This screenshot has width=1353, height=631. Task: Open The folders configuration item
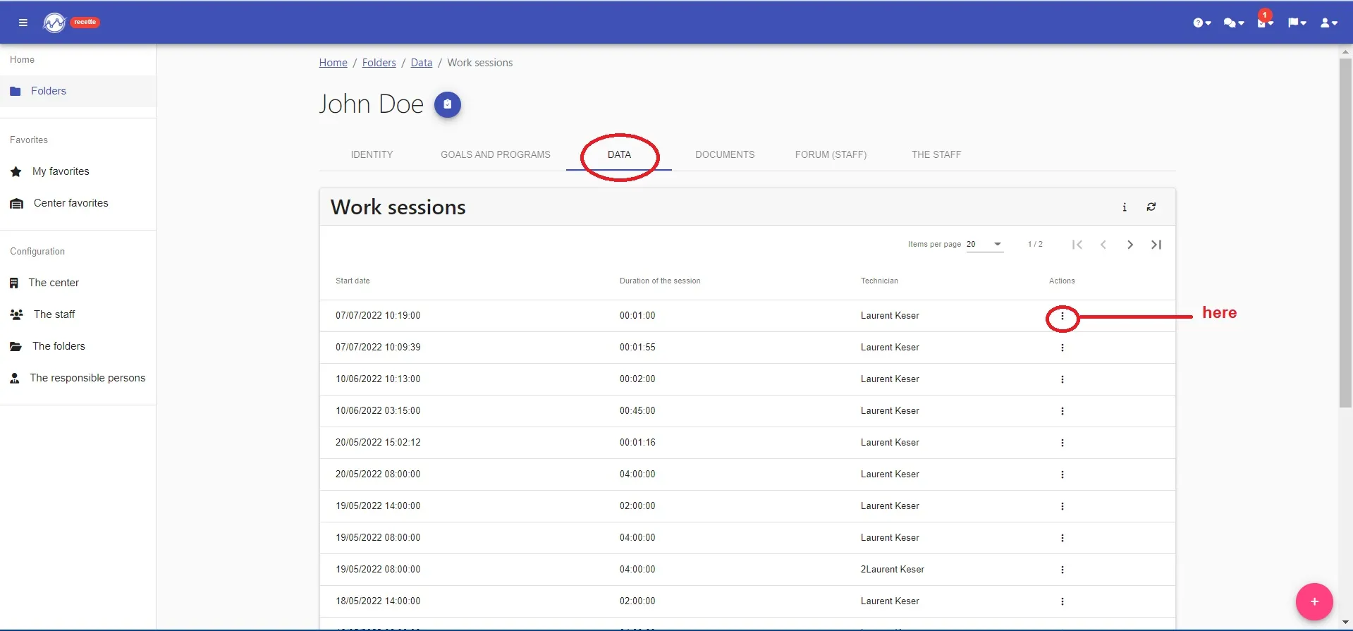point(78,346)
